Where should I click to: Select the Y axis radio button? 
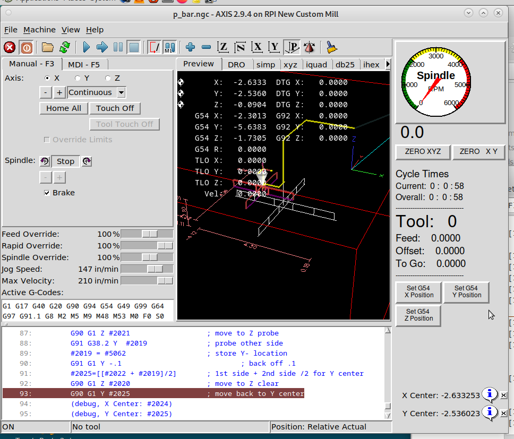click(78, 78)
